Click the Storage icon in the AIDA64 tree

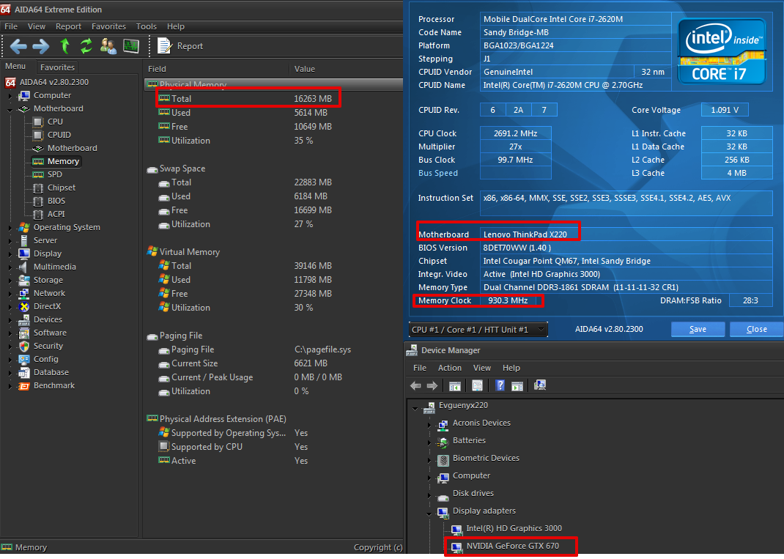pyautogui.click(x=23, y=280)
